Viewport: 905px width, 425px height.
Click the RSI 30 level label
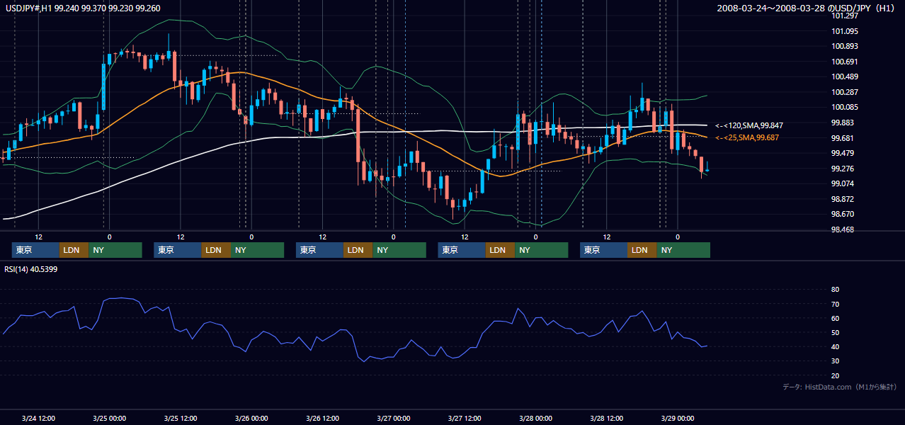click(836, 361)
